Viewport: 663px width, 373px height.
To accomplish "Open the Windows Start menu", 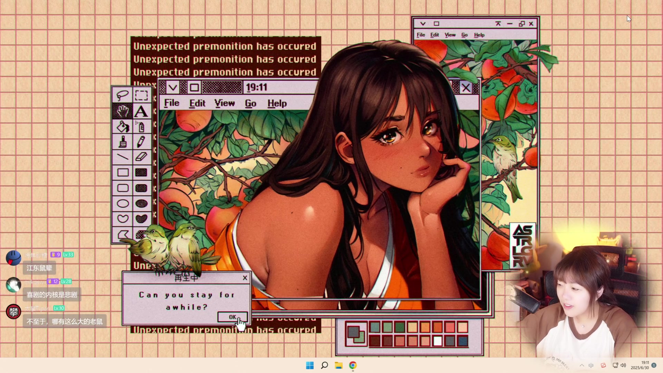I will coord(310,365).
